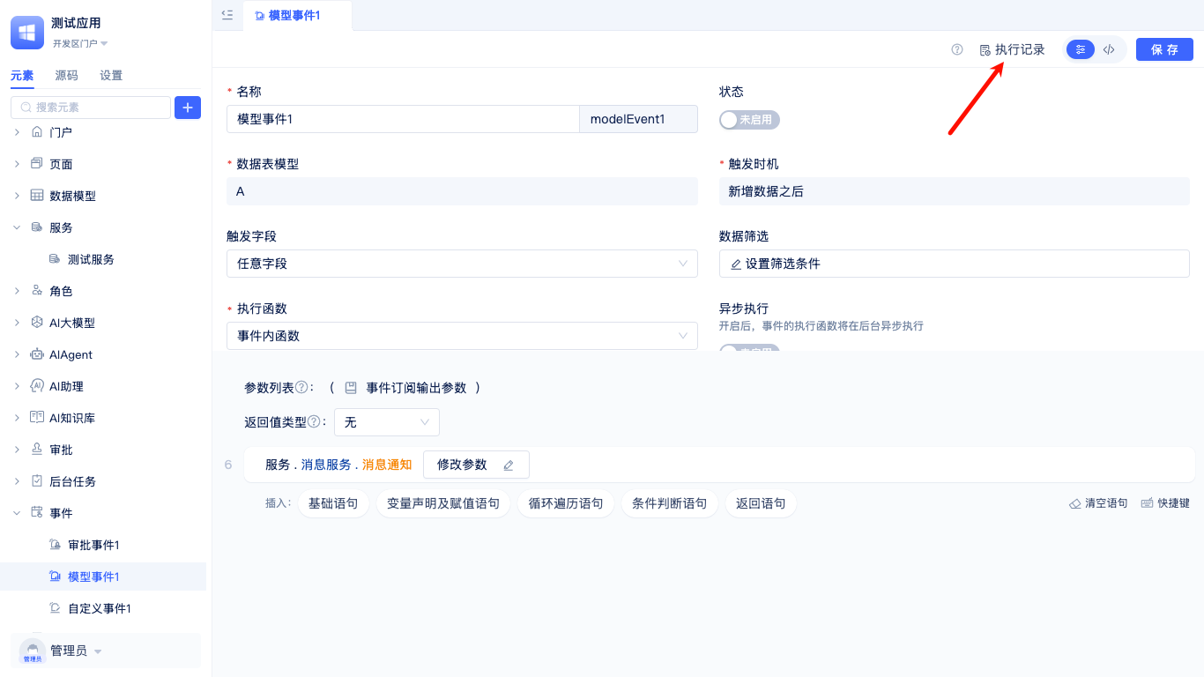Open the 执行函数 事件内函数 dropdown

[462, 336]
